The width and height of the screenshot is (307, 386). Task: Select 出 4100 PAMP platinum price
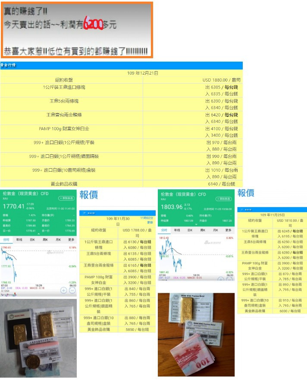pos(222,129)
